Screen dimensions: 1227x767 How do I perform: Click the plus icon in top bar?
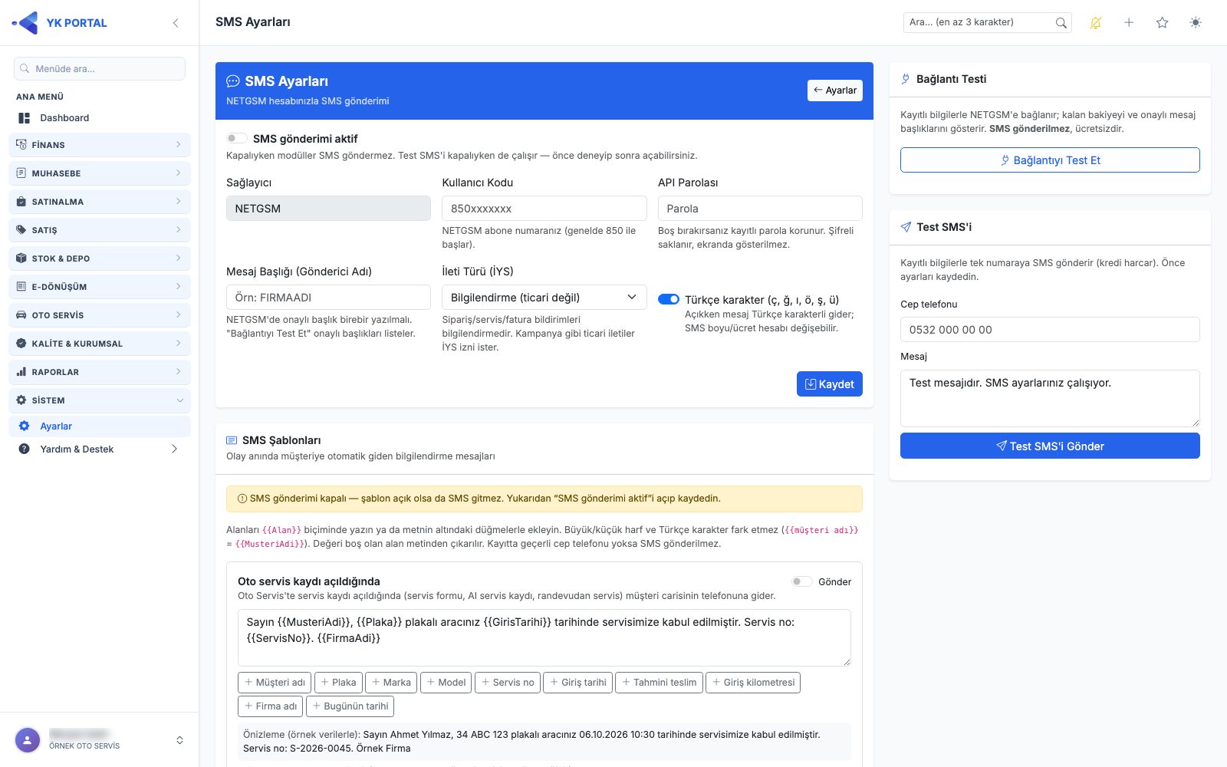click(1129, 23)
